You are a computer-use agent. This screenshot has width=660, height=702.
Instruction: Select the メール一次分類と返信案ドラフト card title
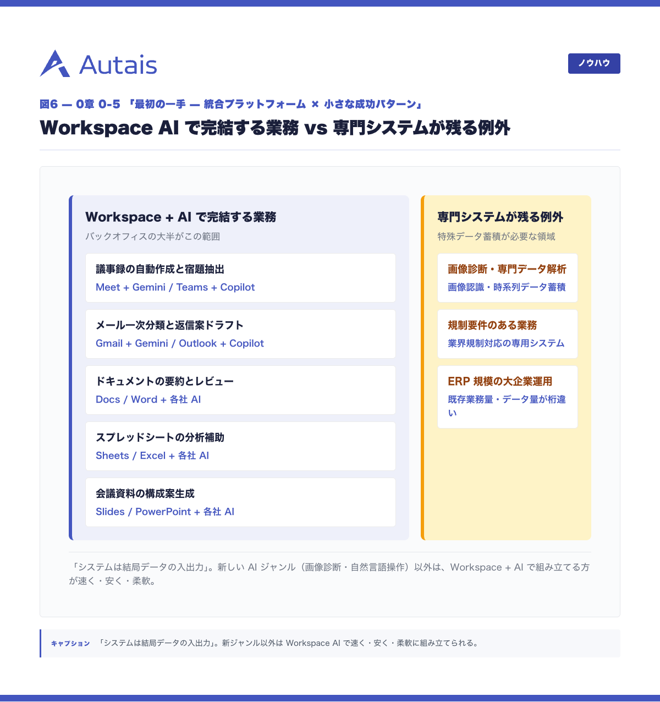(169, 325)
